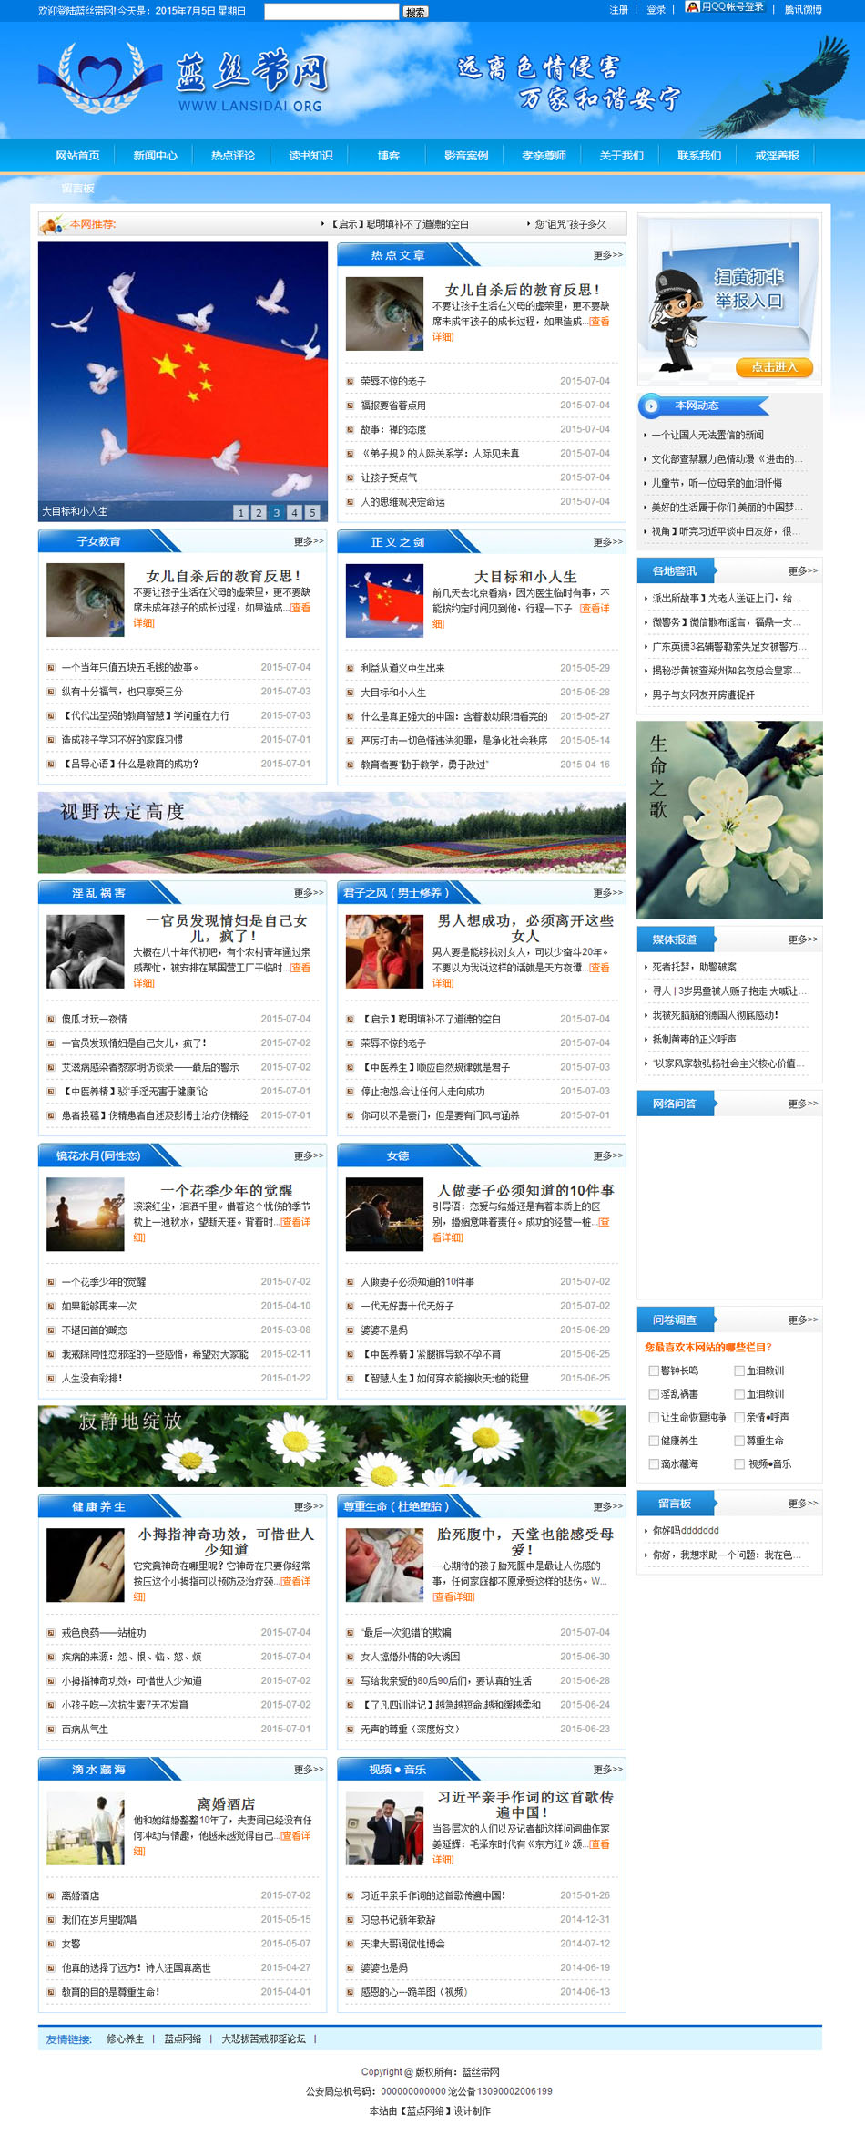This screenshot has height=2156, width=865.
Task: Click the orange 点击进入 button
Action: coord(774,367)
